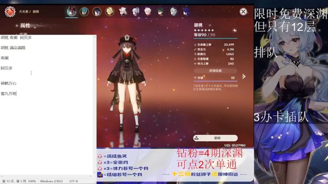The image size is (328, 184).
Task: Click the 攻击力 attack stat icon
Action: (x=195, y=49)
